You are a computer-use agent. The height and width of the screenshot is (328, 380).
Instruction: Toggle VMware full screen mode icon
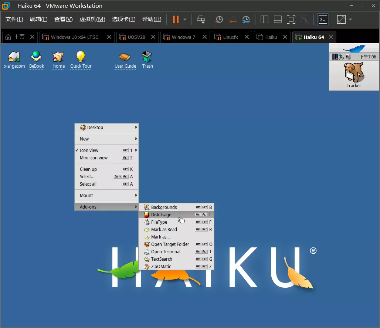pyautogui.click(x=291, y=20)
